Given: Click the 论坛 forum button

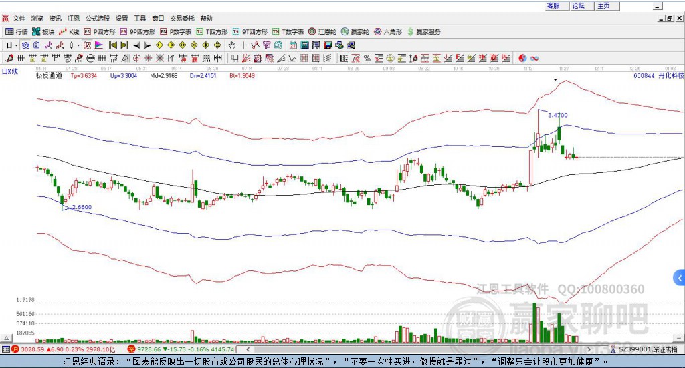Looking at the screenshot, I should [578, 5].
